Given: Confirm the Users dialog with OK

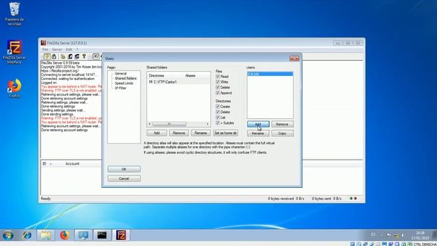Looking at the screenshot, I should (124, 169).
